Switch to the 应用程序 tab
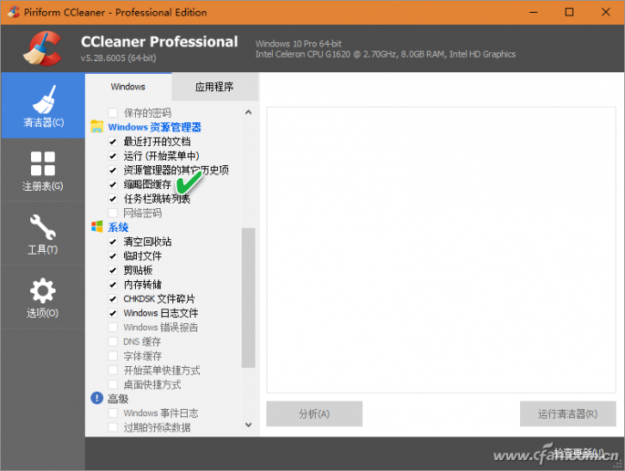 pos(214,87)
